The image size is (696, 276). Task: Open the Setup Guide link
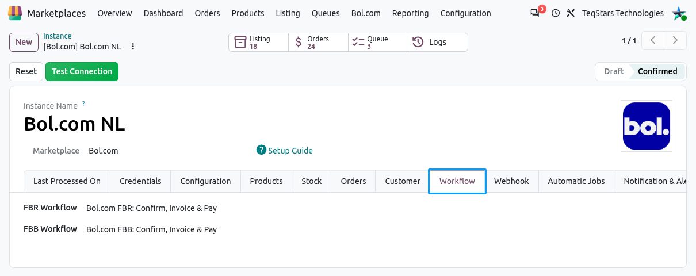290,151
